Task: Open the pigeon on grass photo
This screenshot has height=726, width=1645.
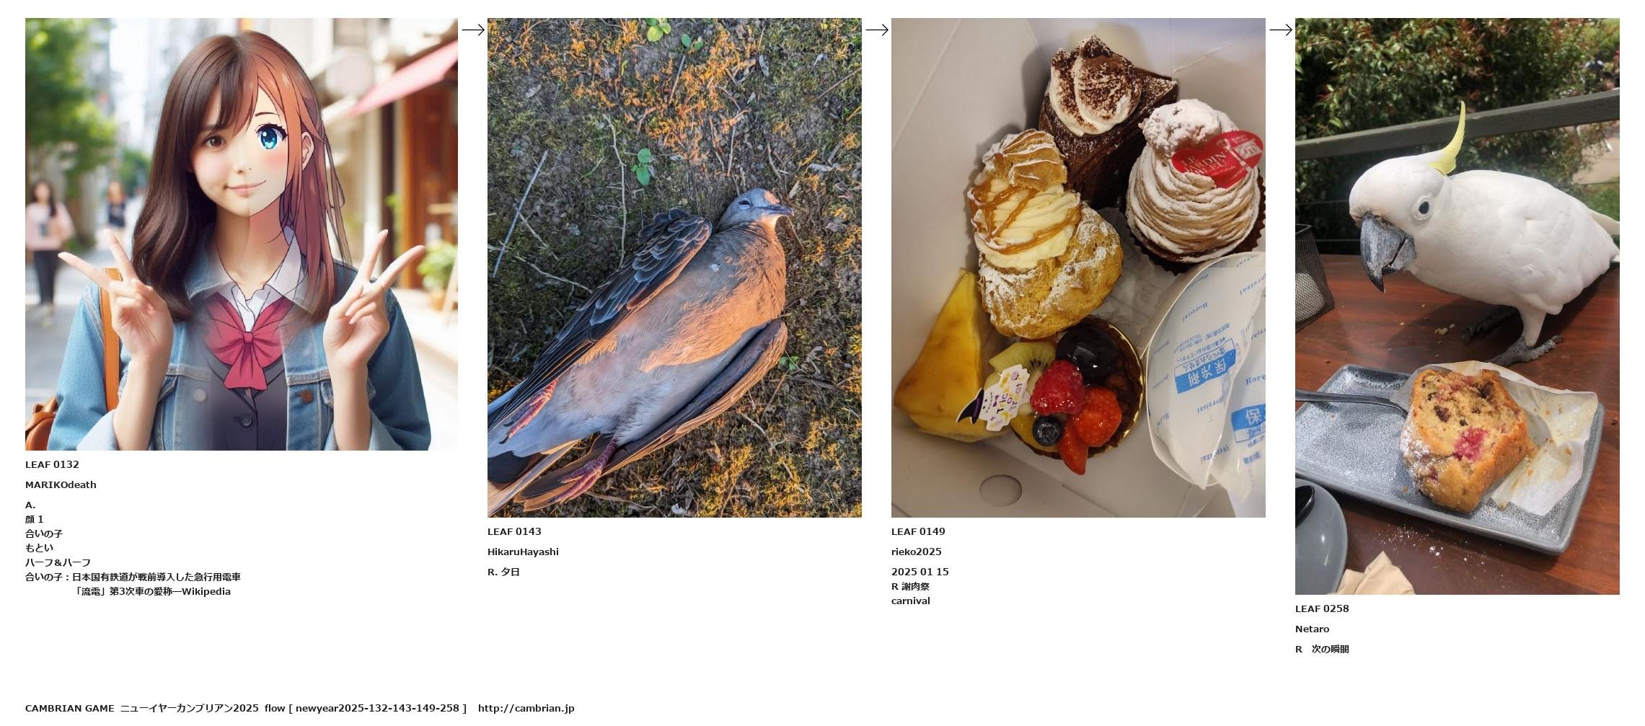Action: (674, 267)
